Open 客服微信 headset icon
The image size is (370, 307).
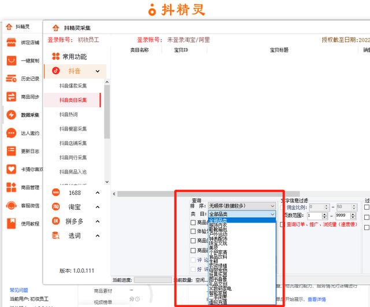point(11,205)
